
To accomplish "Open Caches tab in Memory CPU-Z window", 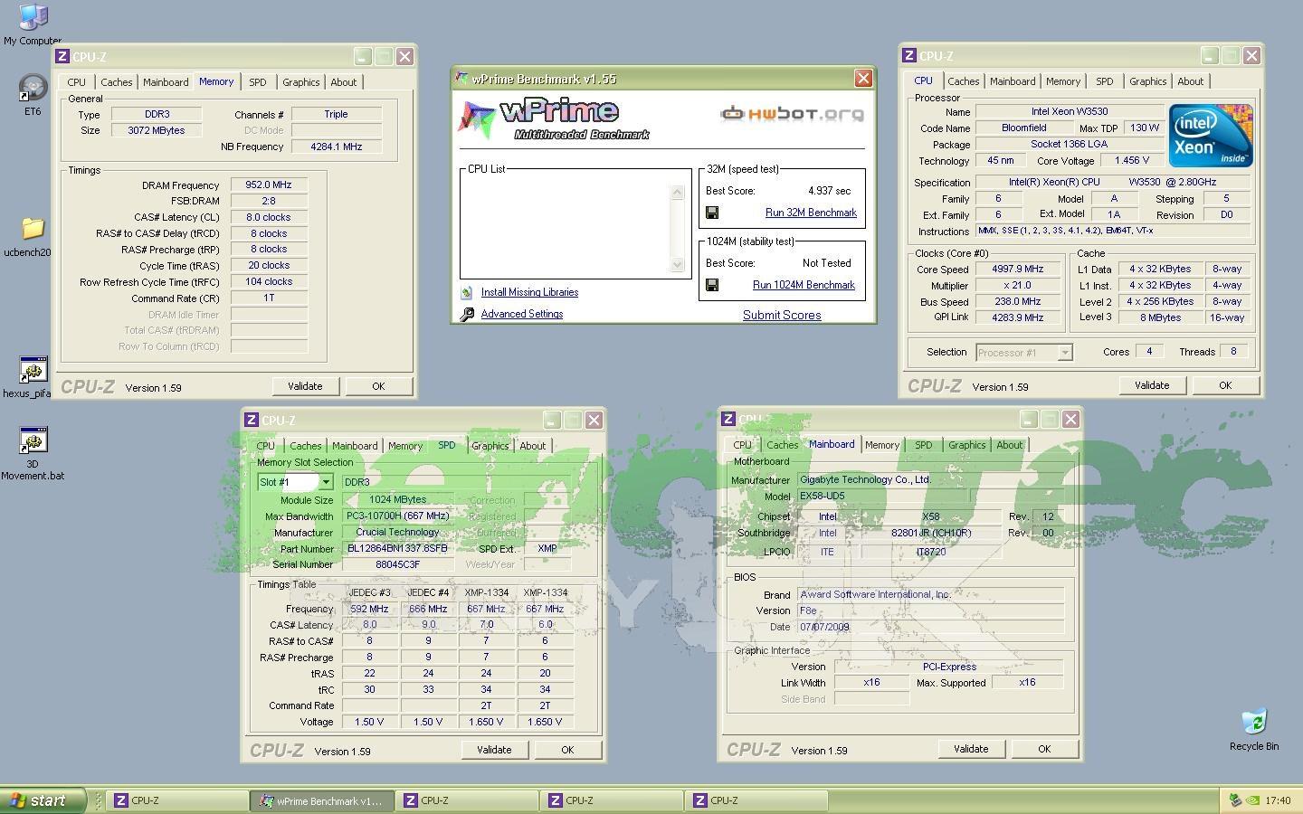I will 116,82.
